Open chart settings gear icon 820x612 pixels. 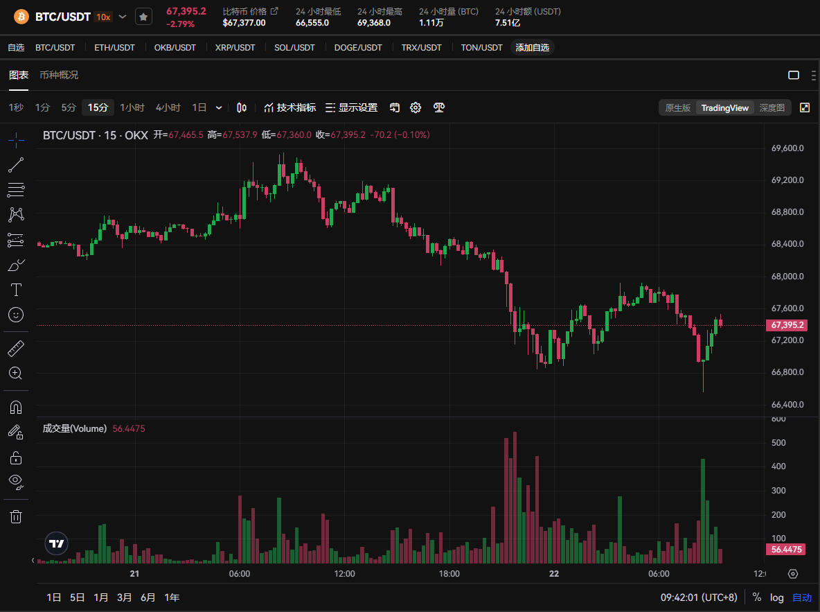point(416,107)
